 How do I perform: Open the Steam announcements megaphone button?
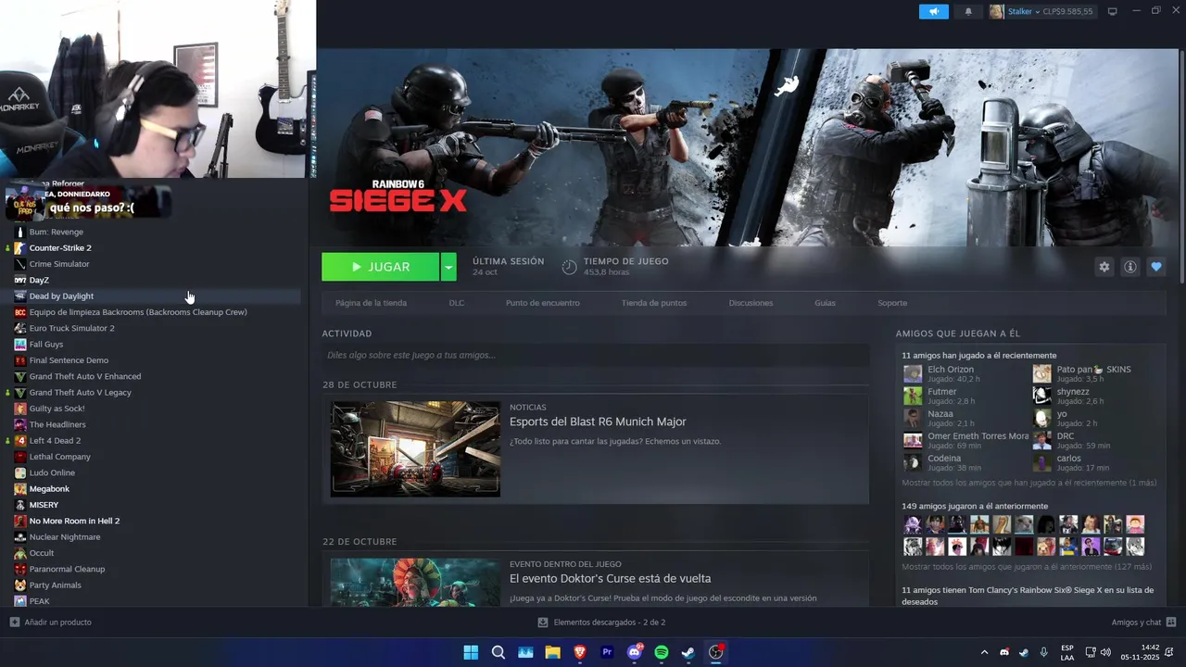coord(933,12)
